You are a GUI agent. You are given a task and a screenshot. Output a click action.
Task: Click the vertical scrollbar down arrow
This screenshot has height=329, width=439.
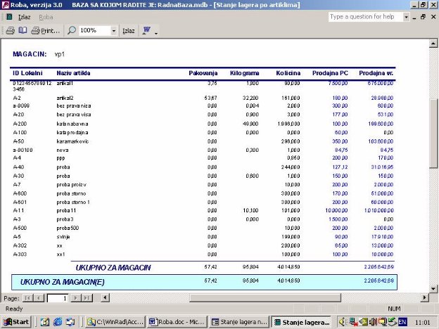coord(433,288)
